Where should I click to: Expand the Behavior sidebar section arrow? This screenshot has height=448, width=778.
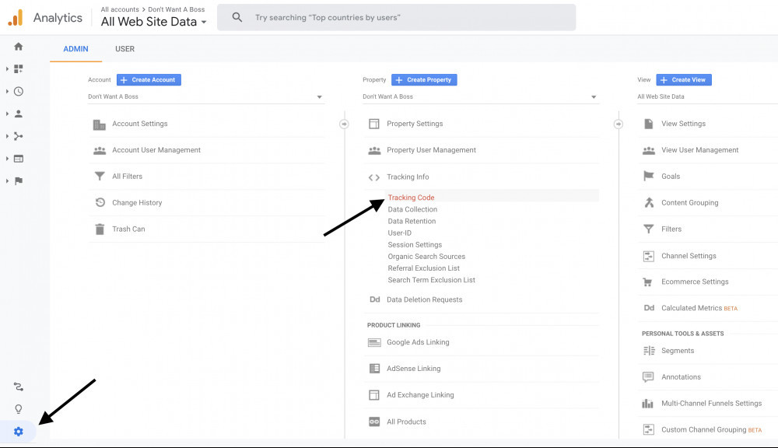[x=7, y=159]
